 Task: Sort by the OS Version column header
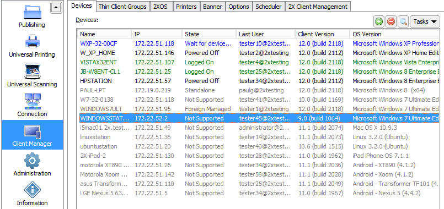[394, 34]
